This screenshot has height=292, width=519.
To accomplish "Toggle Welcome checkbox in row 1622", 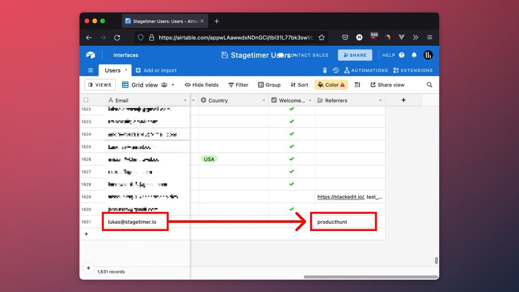I will click(x=292, y=109).
